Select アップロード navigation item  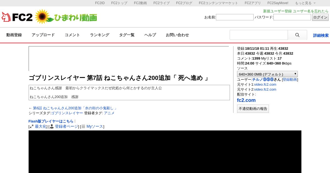pyautogui.click(x=43, y=35)
